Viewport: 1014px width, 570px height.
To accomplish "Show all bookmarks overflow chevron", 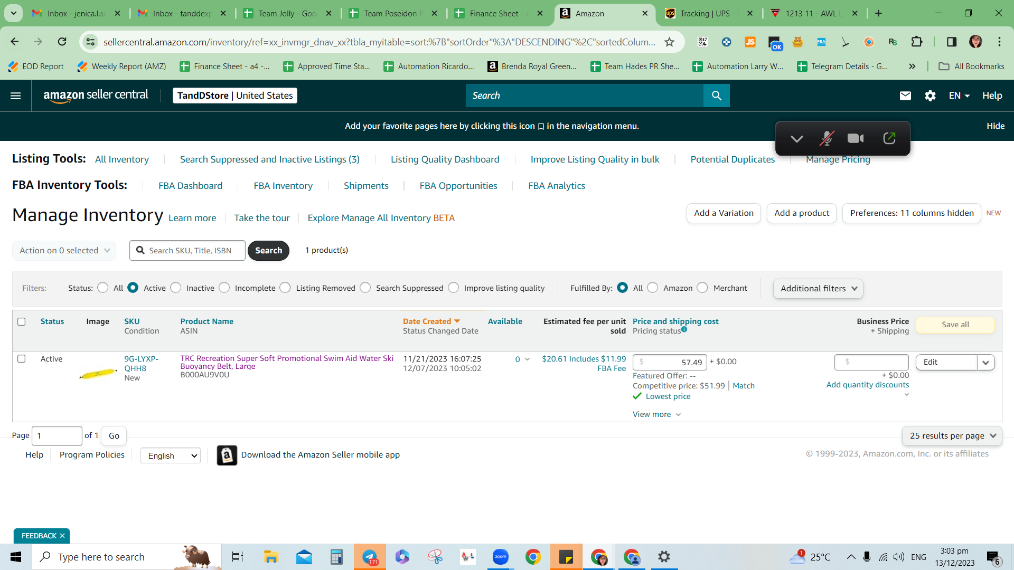I will click(x=912, y=66).
